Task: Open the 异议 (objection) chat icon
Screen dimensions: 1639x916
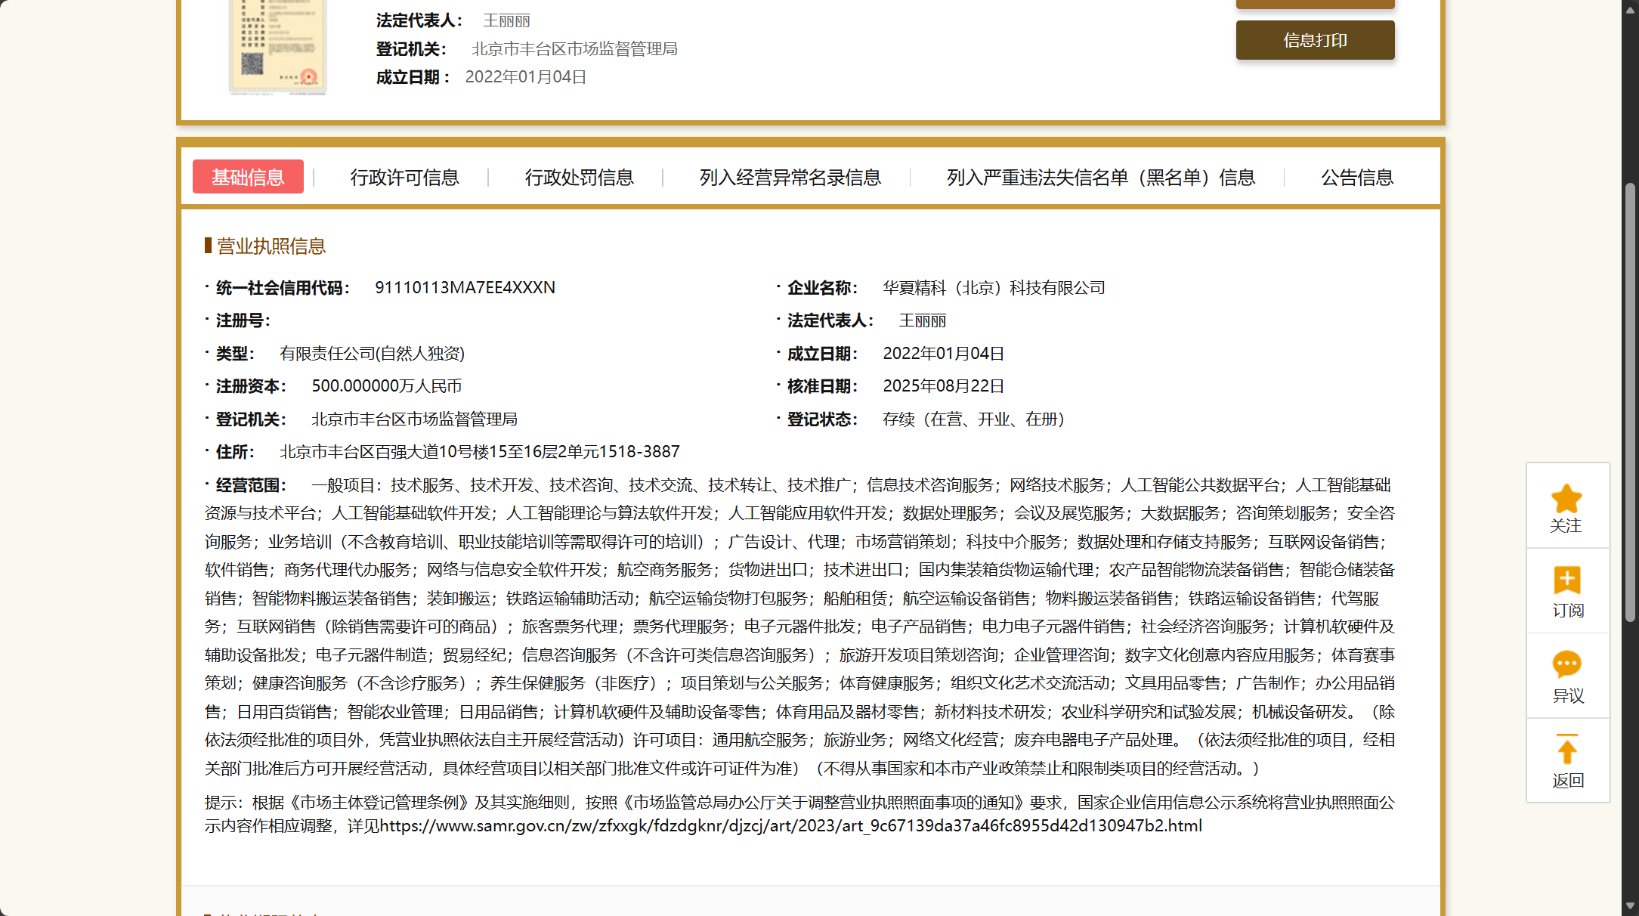Action: pos(1566,665)
